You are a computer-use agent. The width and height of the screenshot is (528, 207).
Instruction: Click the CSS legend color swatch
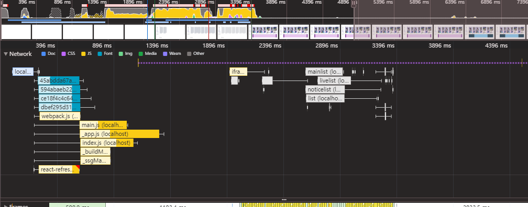63,53
